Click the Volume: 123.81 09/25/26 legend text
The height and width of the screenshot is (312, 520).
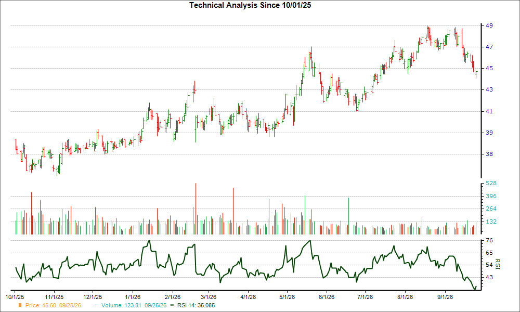pos(134,305)
